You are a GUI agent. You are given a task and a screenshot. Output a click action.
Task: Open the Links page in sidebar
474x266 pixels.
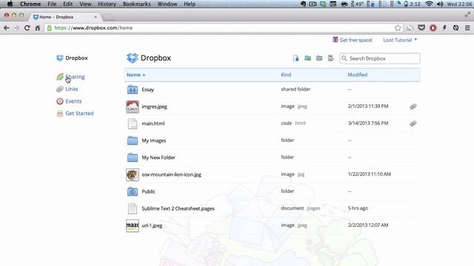click(72, 89)
